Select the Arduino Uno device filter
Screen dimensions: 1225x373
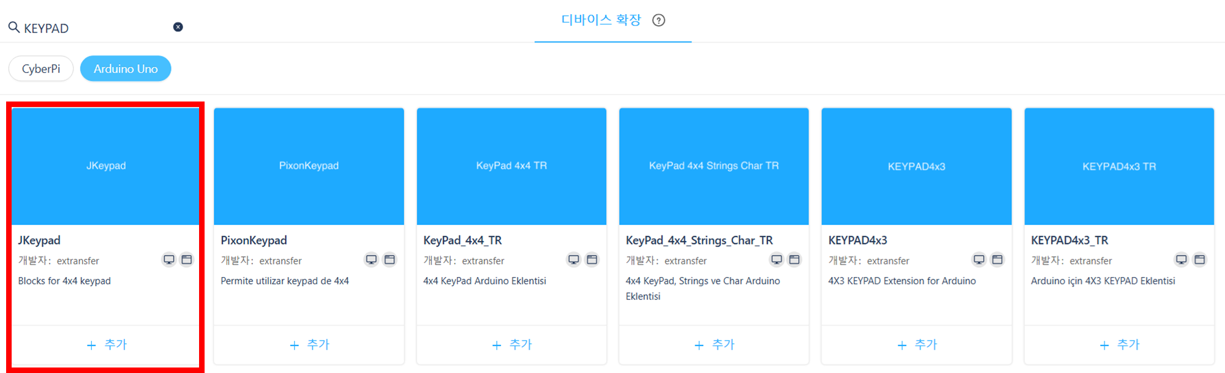click(x=126, y=68)
